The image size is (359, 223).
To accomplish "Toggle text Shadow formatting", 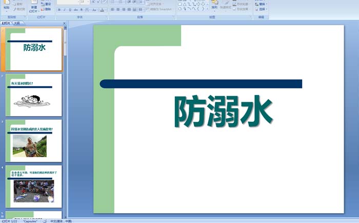I will [81, 10].
